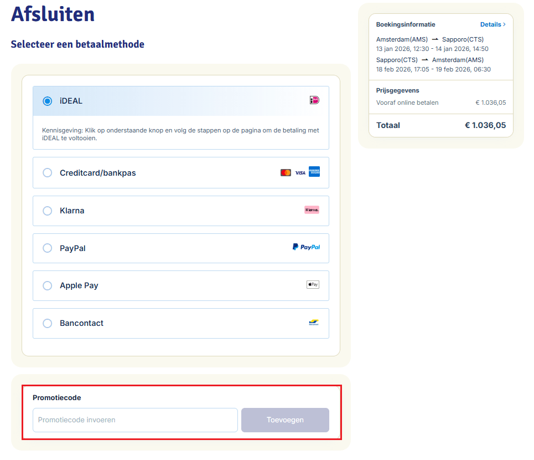Image resolution: width=534 pixels, height=460 pixels.
Task: Click the Apple Pay logo
Action: coord(313,284)
